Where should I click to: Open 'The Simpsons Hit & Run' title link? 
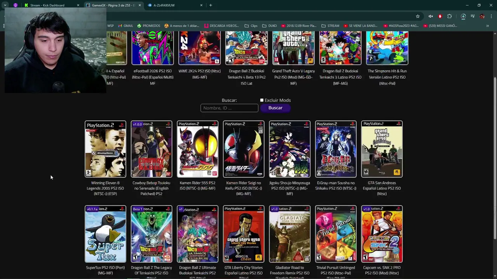point(387,77)
